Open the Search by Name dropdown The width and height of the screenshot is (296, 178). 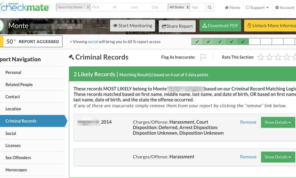coord(73,7)
